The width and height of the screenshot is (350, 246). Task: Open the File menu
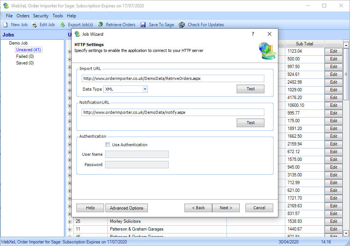coord(9,16)
